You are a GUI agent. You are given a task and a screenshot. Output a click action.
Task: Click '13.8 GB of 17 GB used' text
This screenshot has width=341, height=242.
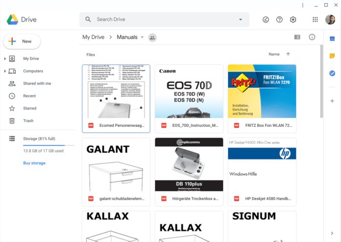(x=43, y=151)
